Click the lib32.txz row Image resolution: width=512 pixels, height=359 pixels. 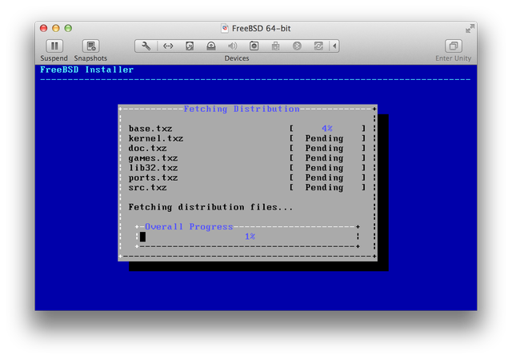[247, 168]
